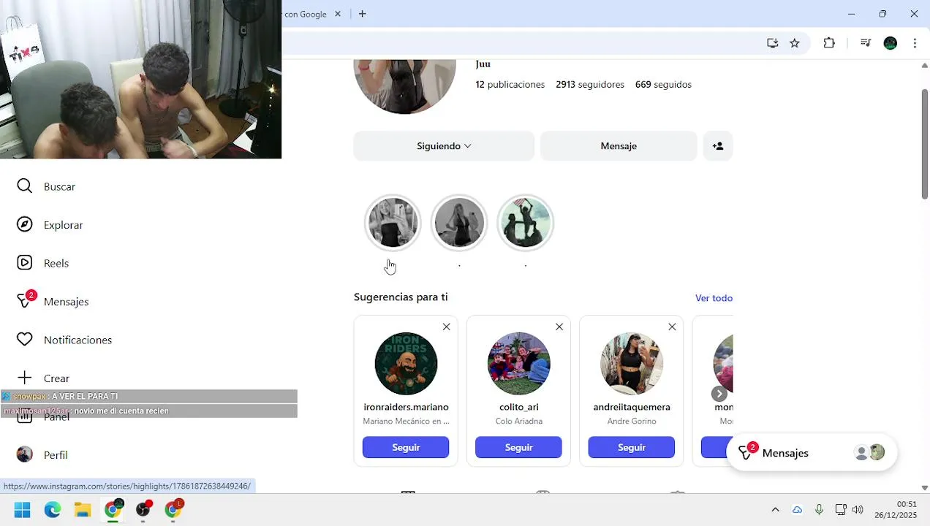Bookmark this page with star icon
The width and height of the screenshot is (930, 526).
pos(795,43)
